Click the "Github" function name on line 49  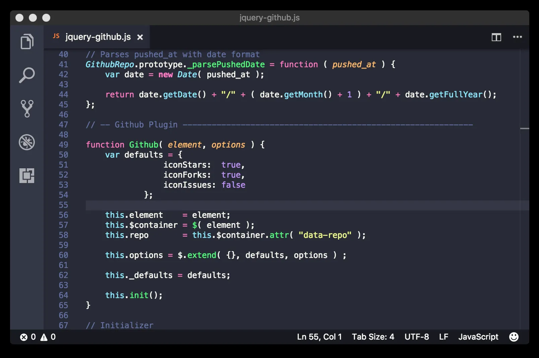pyautogui.click(x=144, y=145)
